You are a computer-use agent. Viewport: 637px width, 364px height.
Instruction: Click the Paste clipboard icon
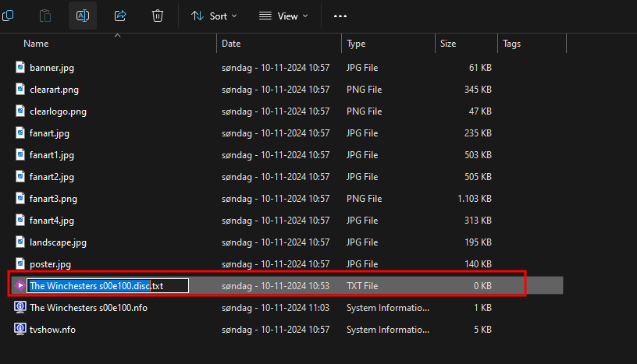(x=45, y=16)
